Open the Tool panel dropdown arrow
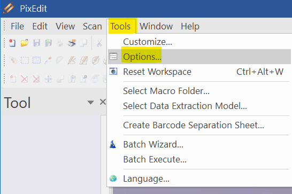 [x=90, y=103]
